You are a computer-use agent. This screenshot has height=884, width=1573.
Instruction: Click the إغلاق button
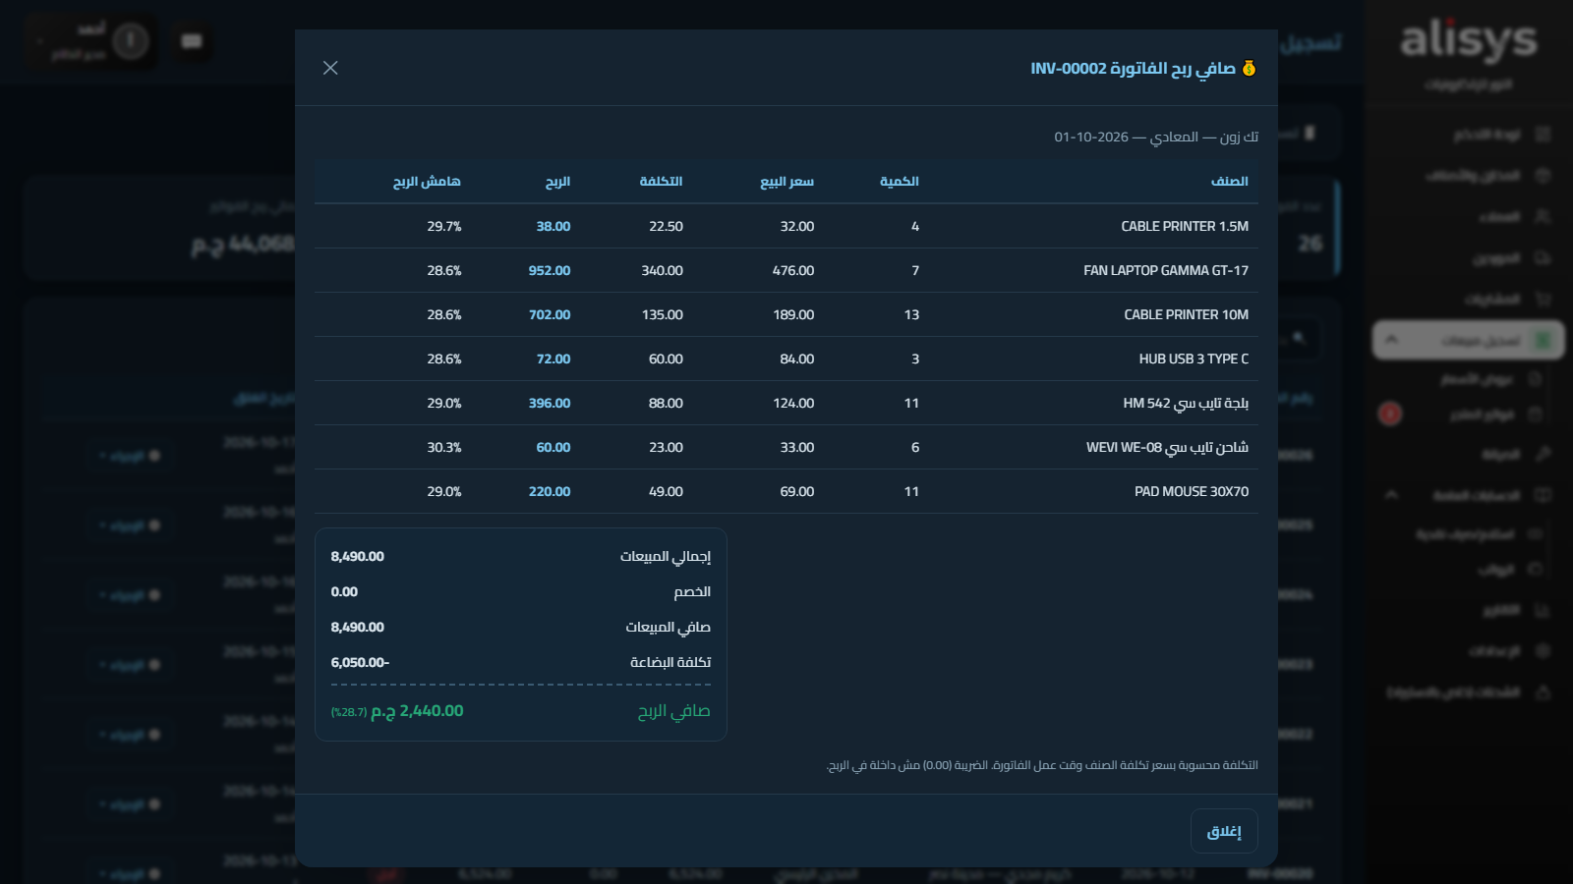tap(1224, 831)
